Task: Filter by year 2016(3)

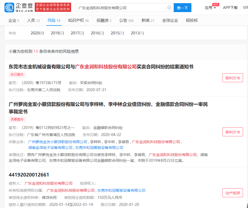Action: (x=97, y=33)
